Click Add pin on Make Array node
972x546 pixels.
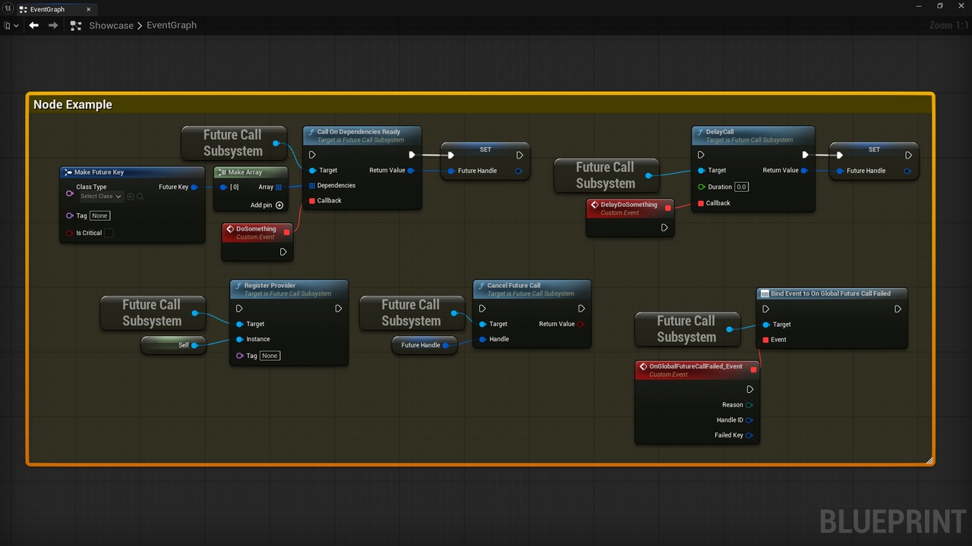tap(267, 205)
